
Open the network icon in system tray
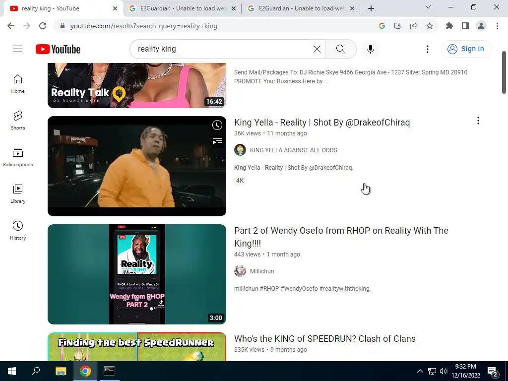click(432, 371)
